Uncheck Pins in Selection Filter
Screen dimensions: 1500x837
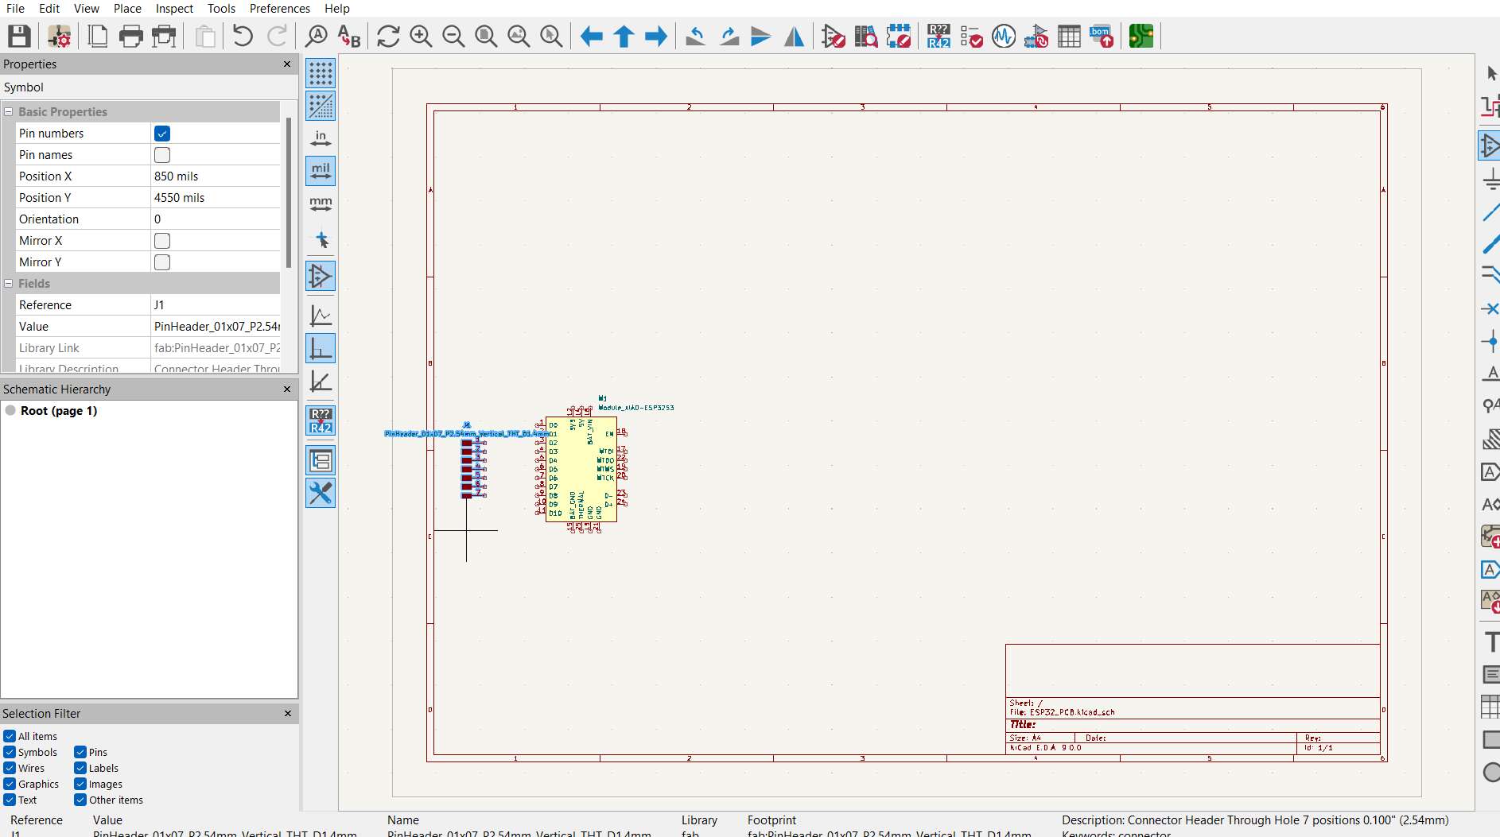pos(80,752)
